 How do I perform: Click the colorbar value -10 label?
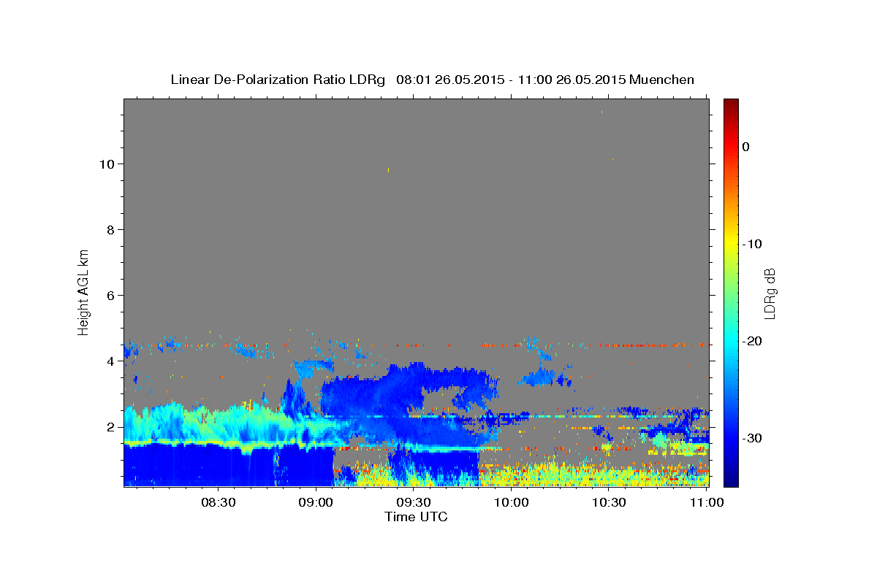(x=753, y=244)
